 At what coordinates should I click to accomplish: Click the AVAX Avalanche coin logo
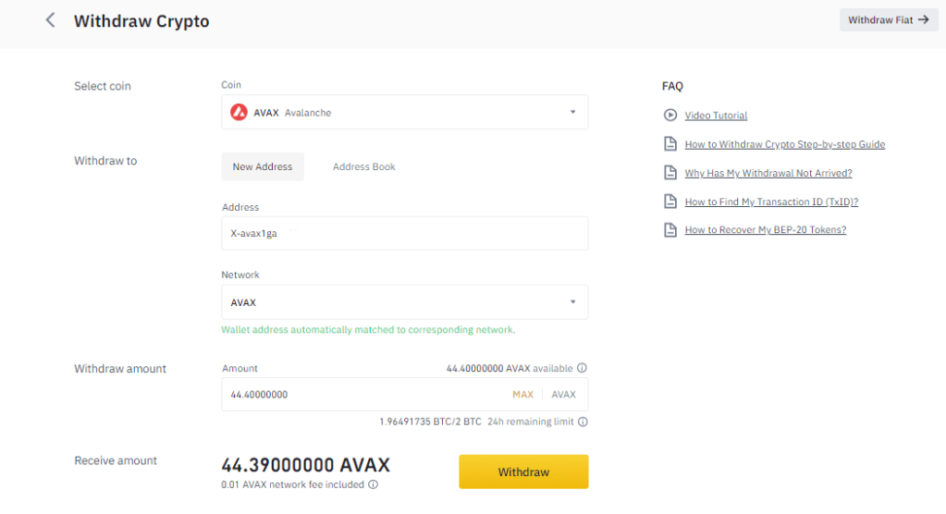coord(239,113)
